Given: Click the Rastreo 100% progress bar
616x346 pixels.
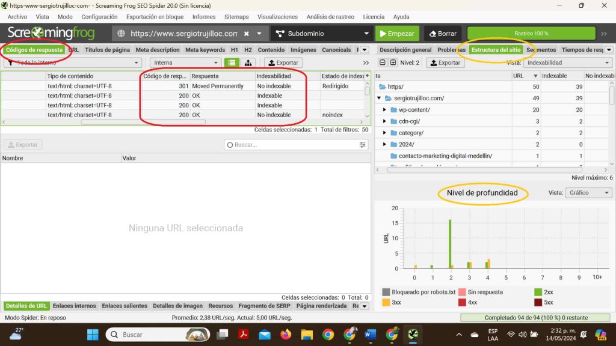Looking at the screenshot, I should (531, 34).
